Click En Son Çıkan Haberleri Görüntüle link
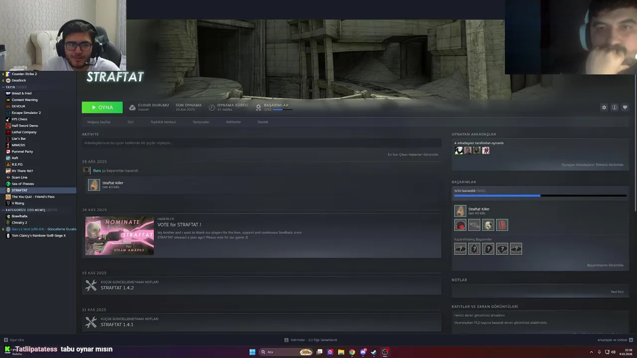 pos(413,155)
